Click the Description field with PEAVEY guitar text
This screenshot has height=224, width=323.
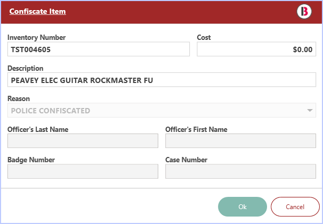coord(161,80)
